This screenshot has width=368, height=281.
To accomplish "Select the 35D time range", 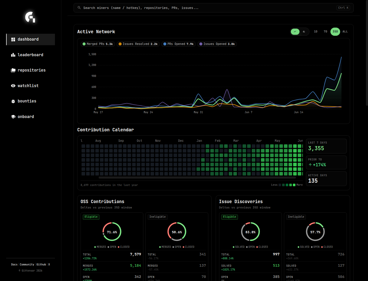I will click(335, 32).
